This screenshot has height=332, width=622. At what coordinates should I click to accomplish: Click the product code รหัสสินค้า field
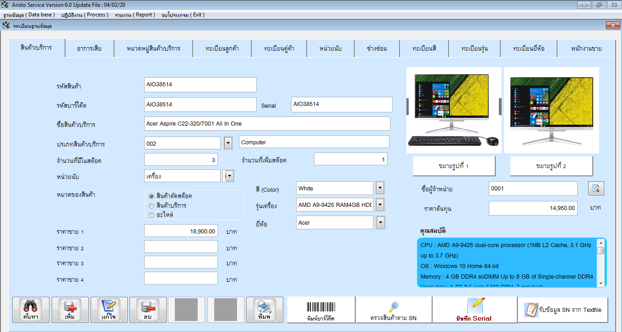pyautogui.click(x=200, y=84)
